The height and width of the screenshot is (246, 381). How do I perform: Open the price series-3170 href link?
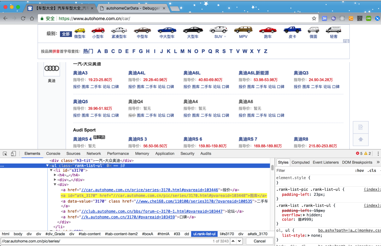(x=150, y=190)
